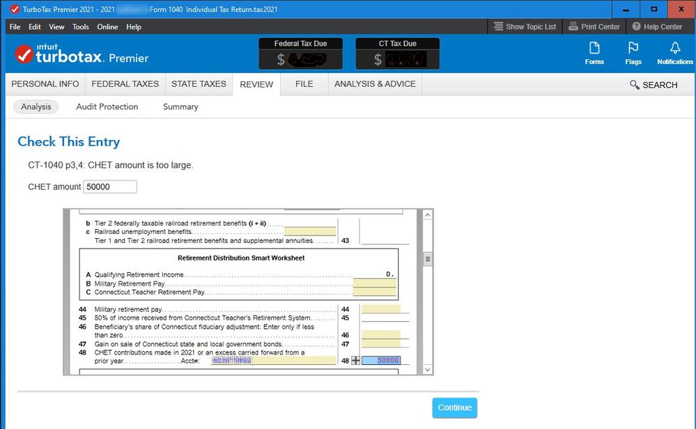This screenshot has width=696, height=429.
Task: Click the TurboTax checkmark logo
Action: point(24,54)
